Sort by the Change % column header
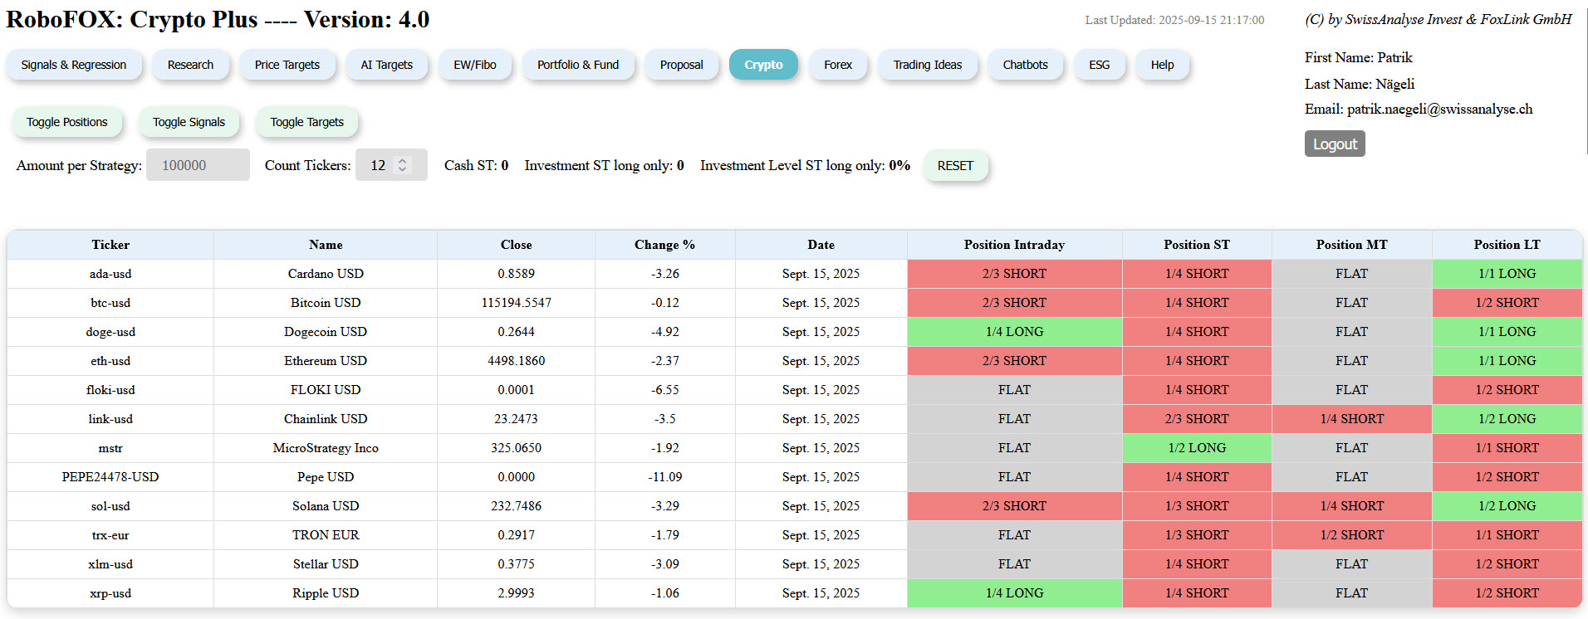Image resolution: width=1588 pixels, height=619 pixels. (664, 245)
